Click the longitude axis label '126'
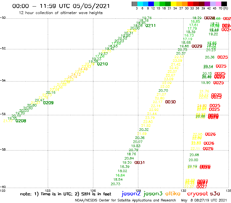231x203 pixels. (x=93, y=191)
